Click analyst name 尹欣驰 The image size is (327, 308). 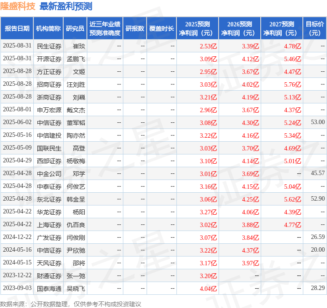pos(76,250)
